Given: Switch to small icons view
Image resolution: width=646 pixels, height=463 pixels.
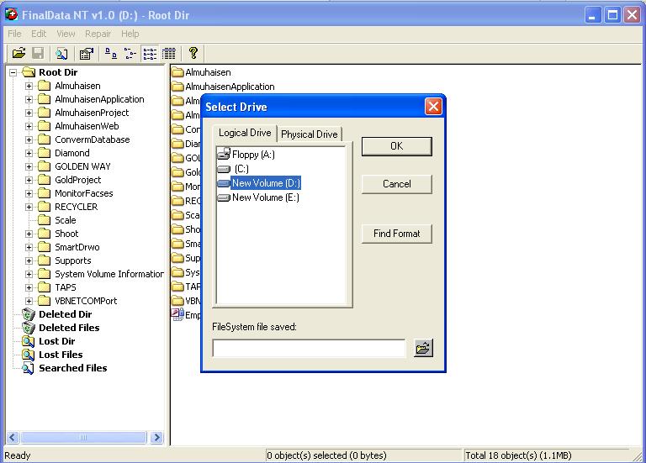Looking at the screenshot, I should (x=130, y=53).
